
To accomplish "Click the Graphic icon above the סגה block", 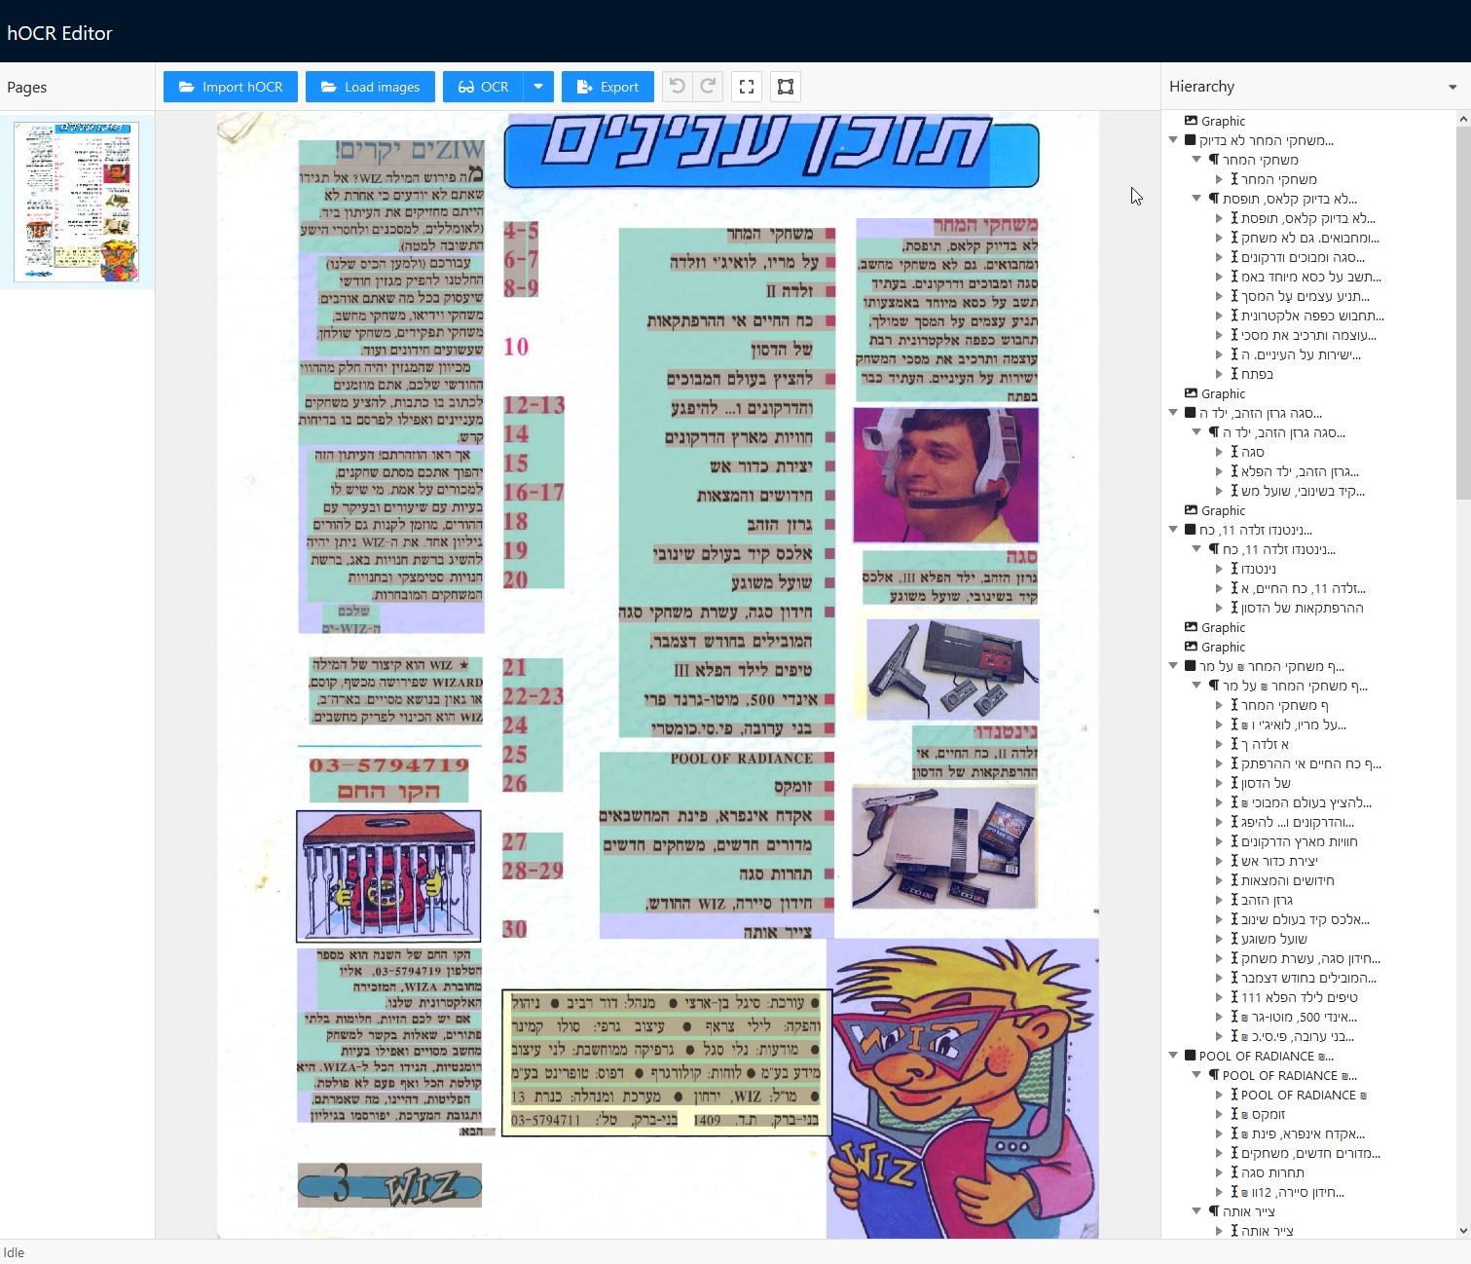I will click(x=1191, y=393).
